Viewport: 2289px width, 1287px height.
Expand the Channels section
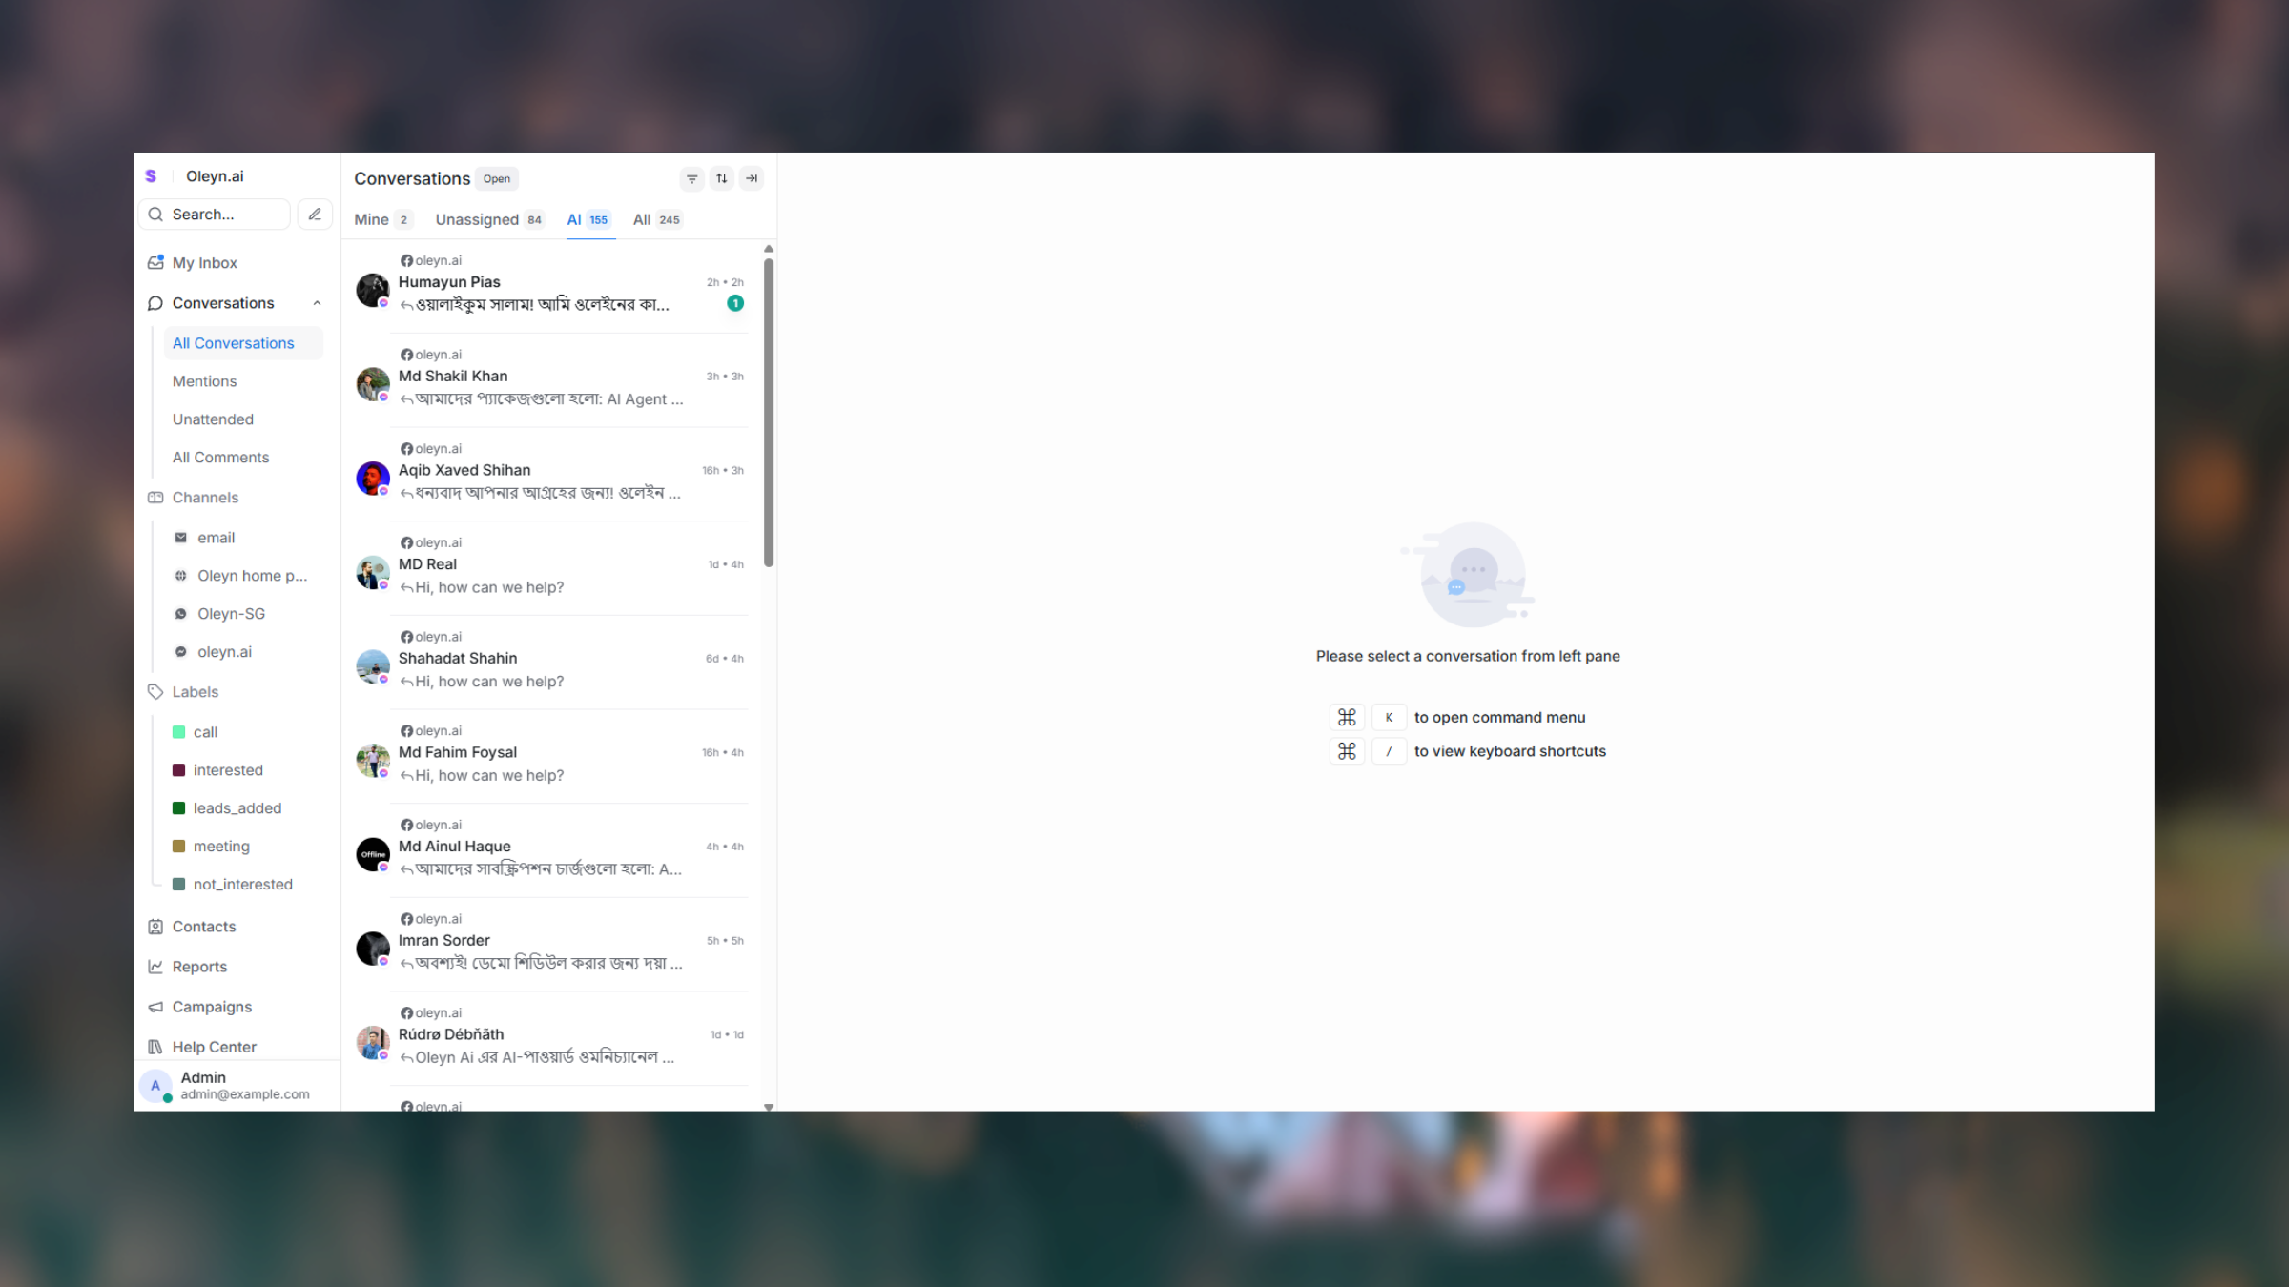pyautogui.click(x=205, y=497)
